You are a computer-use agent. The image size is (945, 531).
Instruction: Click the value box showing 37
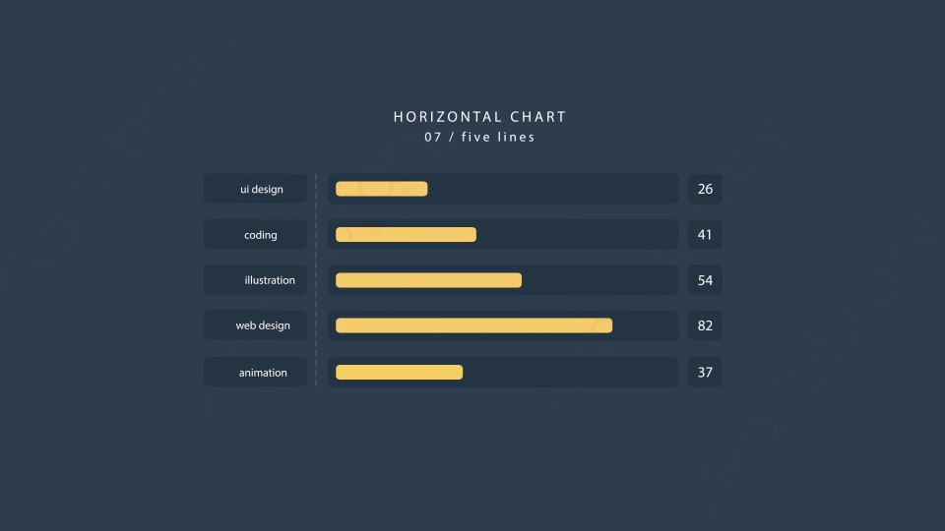pos(705,372)
